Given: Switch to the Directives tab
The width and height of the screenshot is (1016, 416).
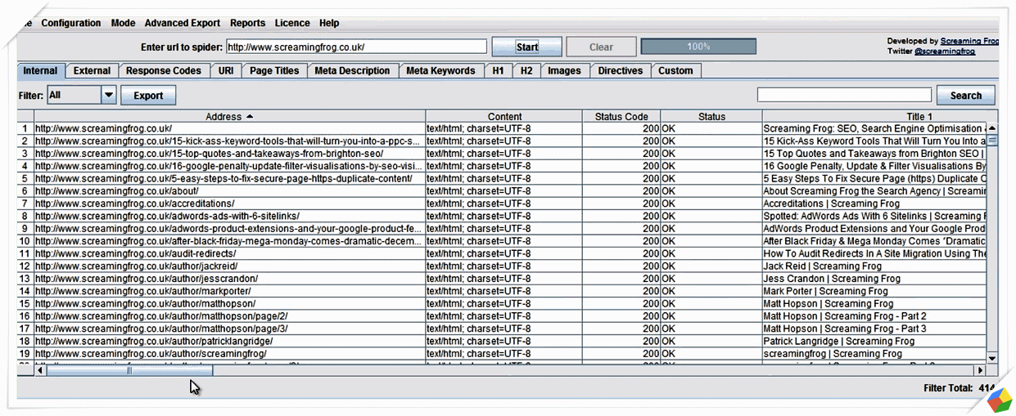Looking at the screenshot, I should click(x=621, y=71).
